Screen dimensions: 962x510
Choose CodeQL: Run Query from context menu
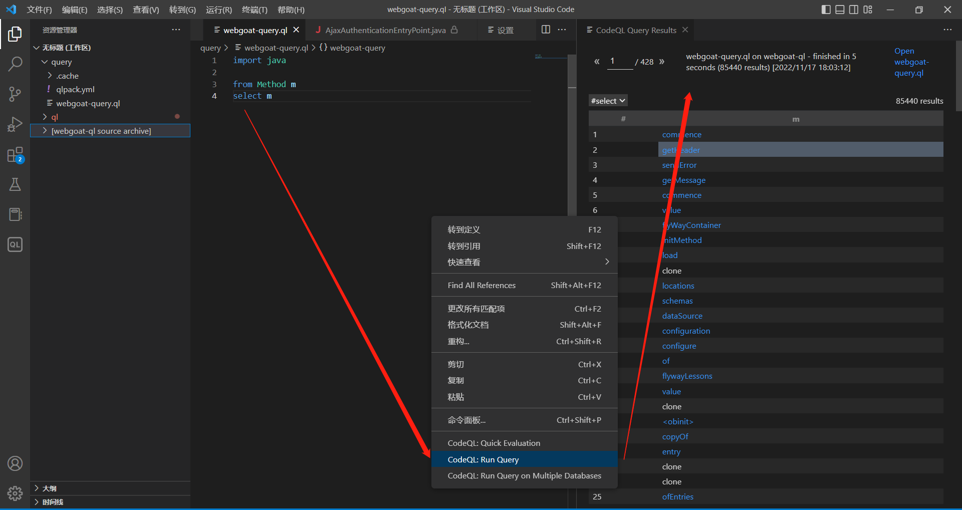(x=525, y=459)
